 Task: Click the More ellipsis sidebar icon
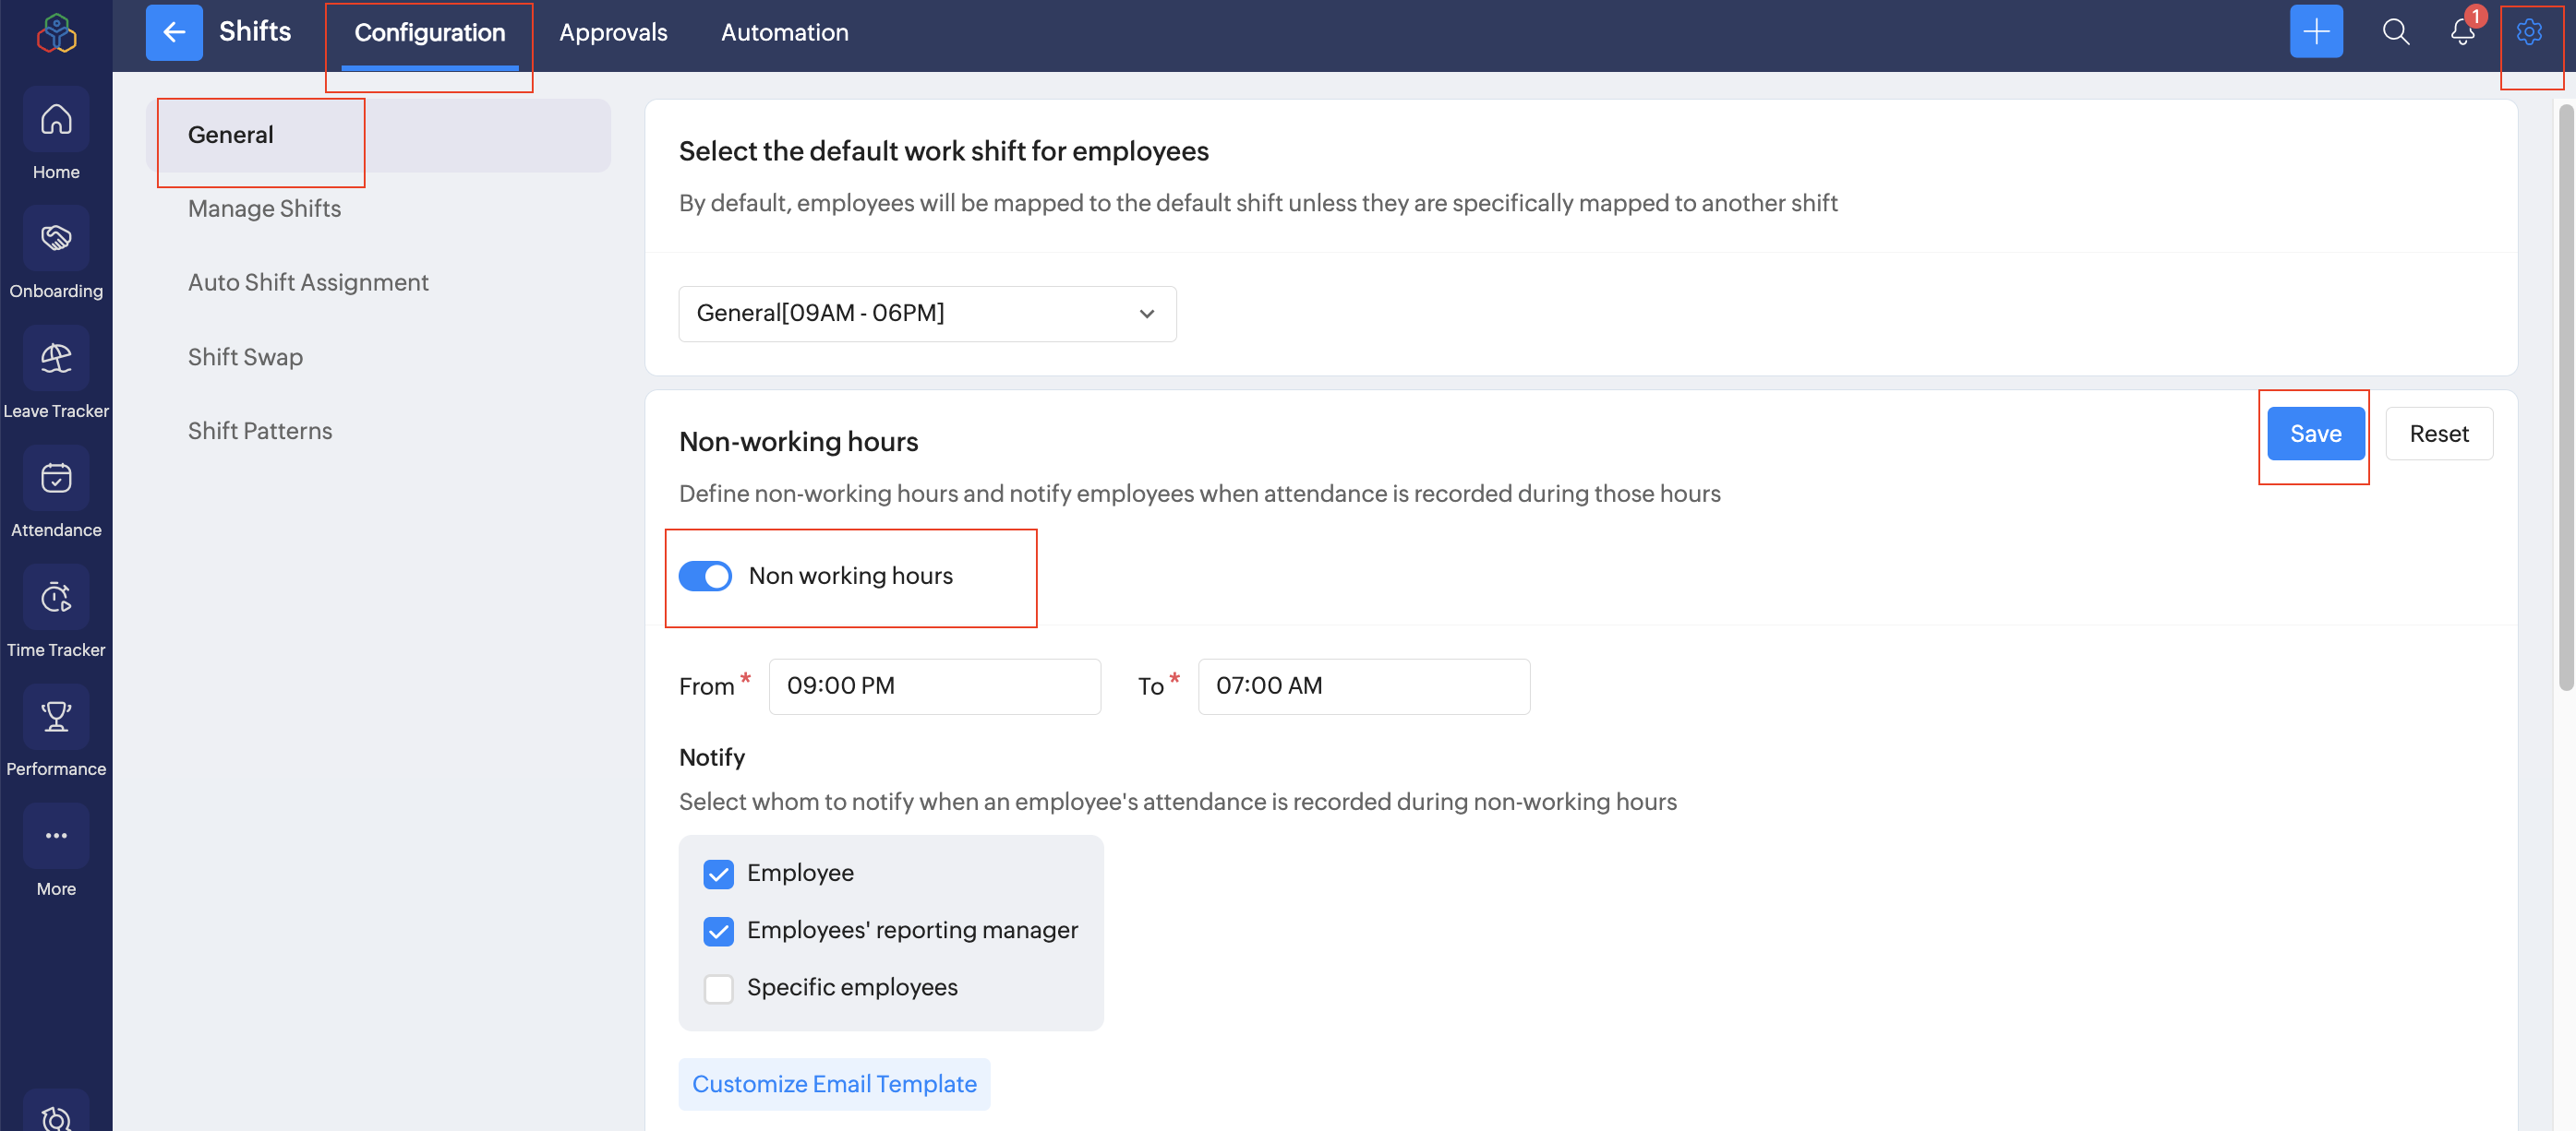point(56,837)
